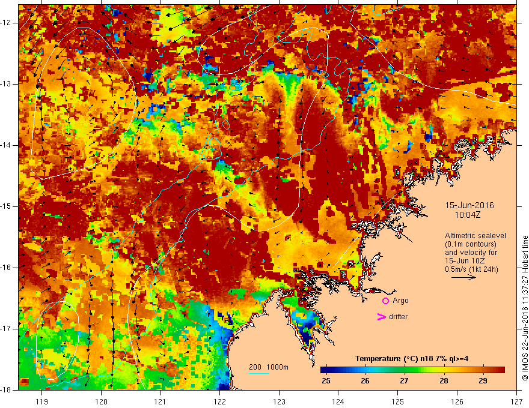Click the 29 value on temperature scale
This screenshot has width=529, height=408.
[x=483, y=381]
